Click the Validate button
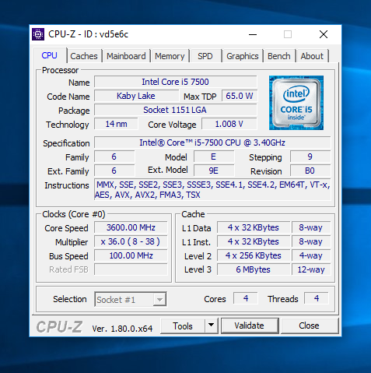This screenshot has height=373, width=371. [250, 325]
